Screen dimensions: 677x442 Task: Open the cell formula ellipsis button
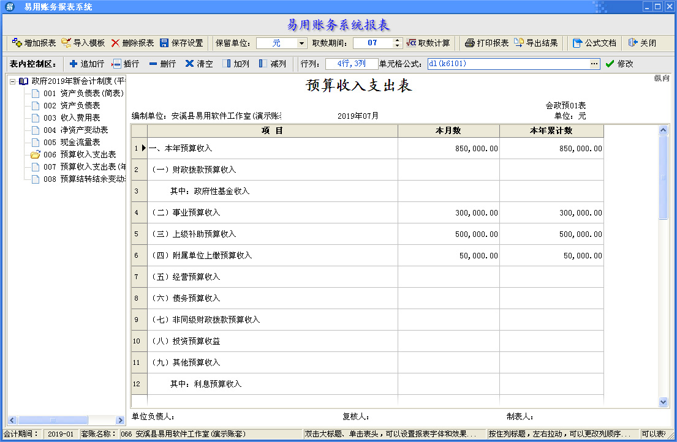(594, 64)
